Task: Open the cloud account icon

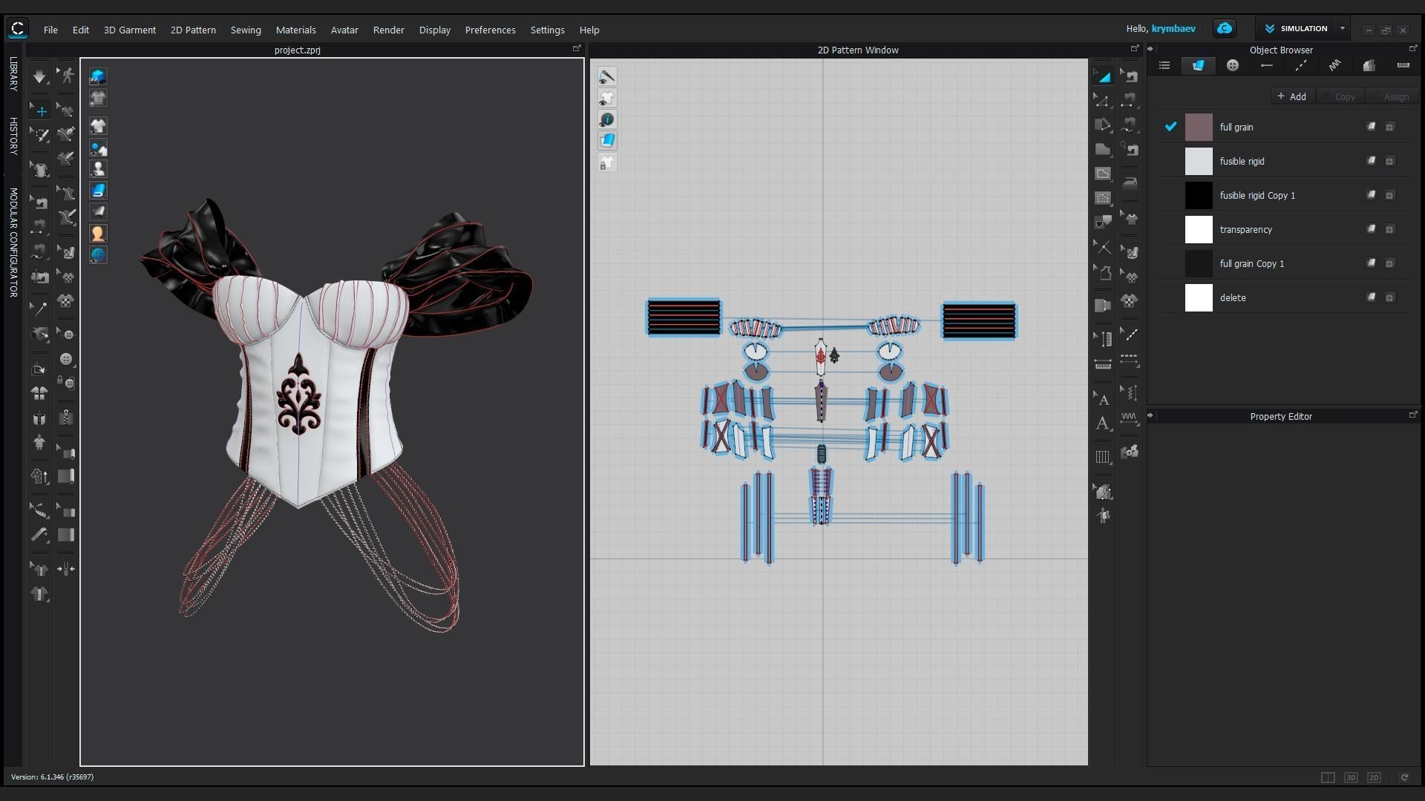Action: [1225, 28]
